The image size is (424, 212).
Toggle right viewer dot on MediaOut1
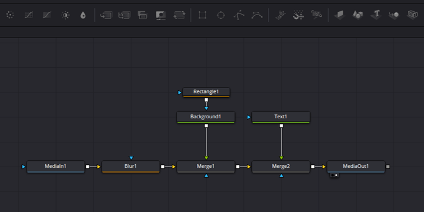[336, 175]
